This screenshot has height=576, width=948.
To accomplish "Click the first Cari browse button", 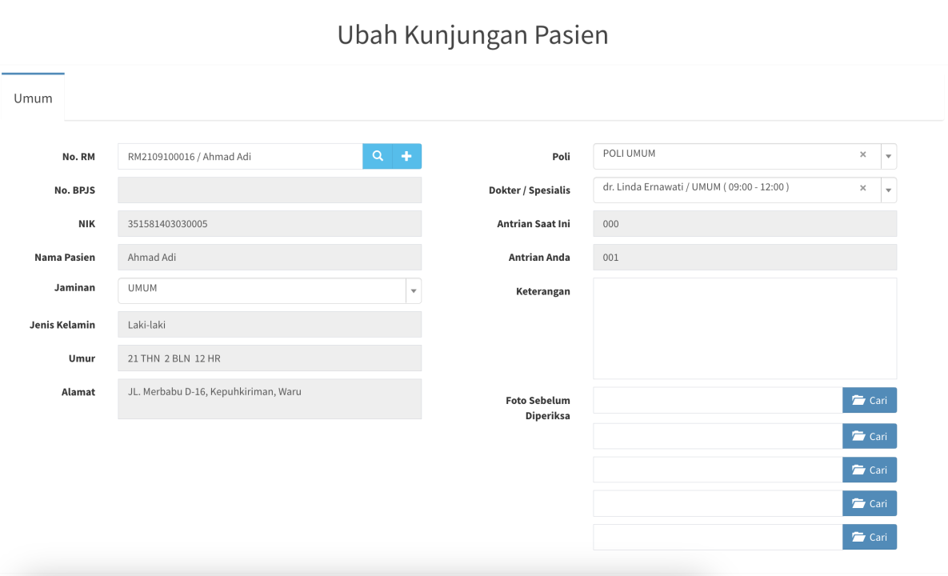I will 869,401.
